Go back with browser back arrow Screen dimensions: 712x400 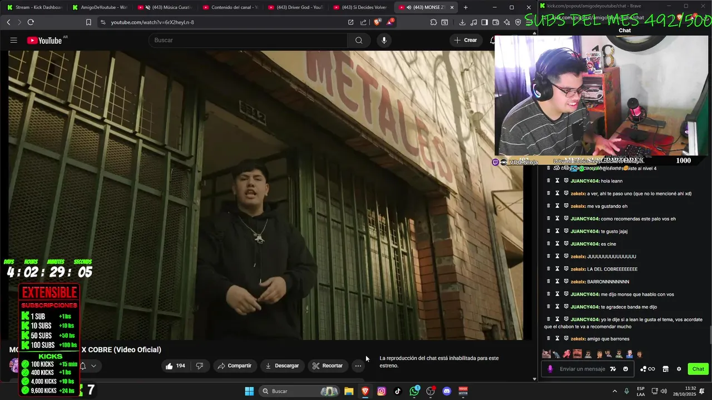(8, 22)
